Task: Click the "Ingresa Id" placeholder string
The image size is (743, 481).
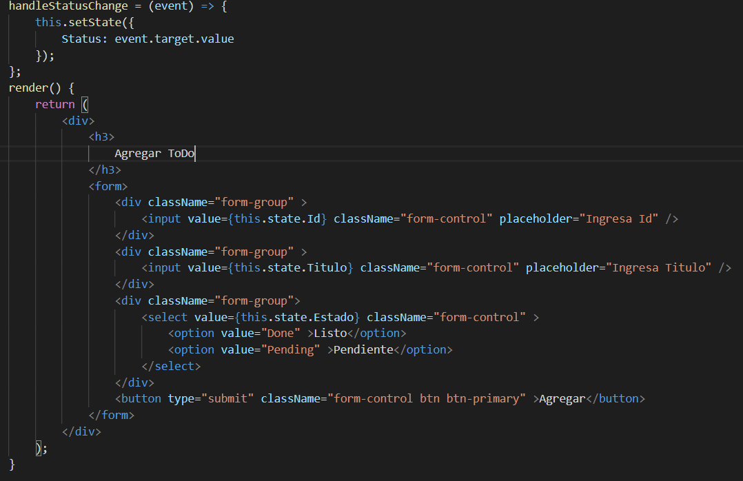Action: point(622,219)
